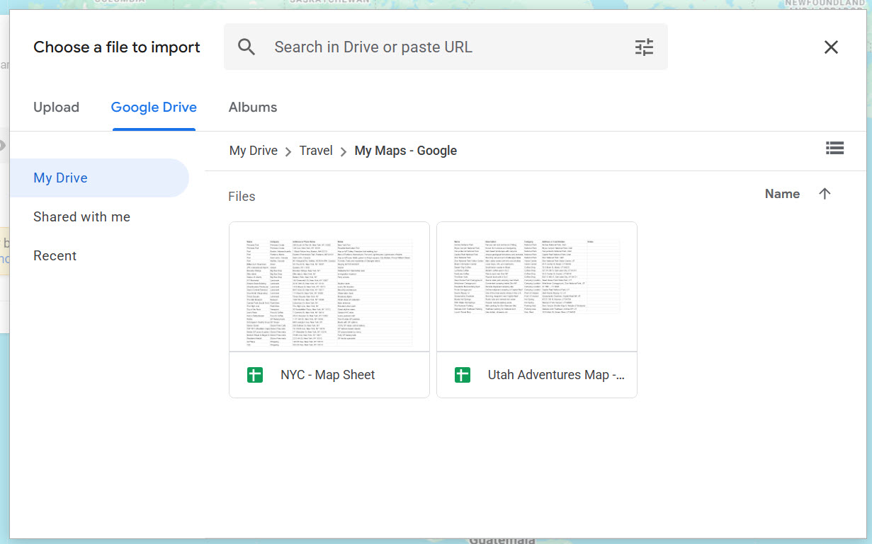Open Shared with me section
The image size is (872, 544).
point(81,217)
